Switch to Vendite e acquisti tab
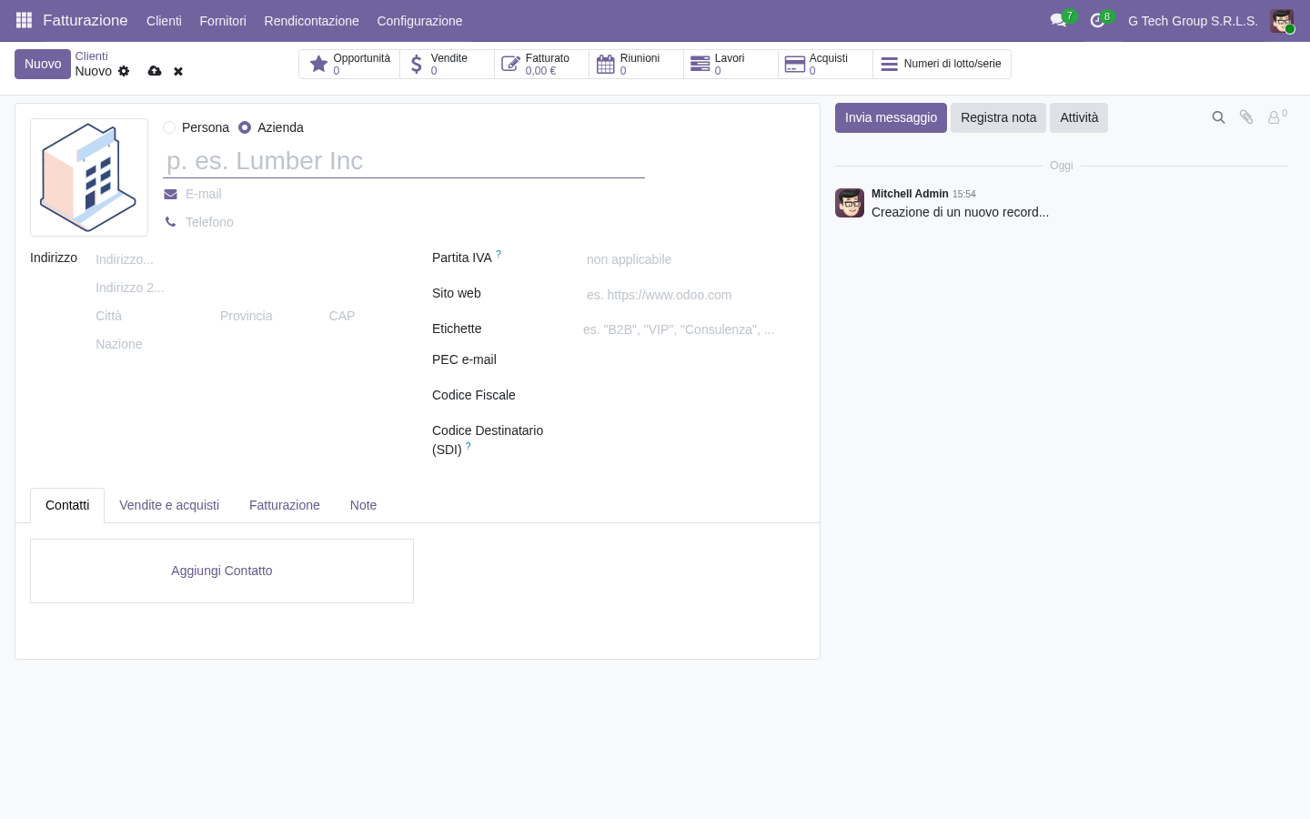Viewport: 1310px width, 819px height. [169, 505]
